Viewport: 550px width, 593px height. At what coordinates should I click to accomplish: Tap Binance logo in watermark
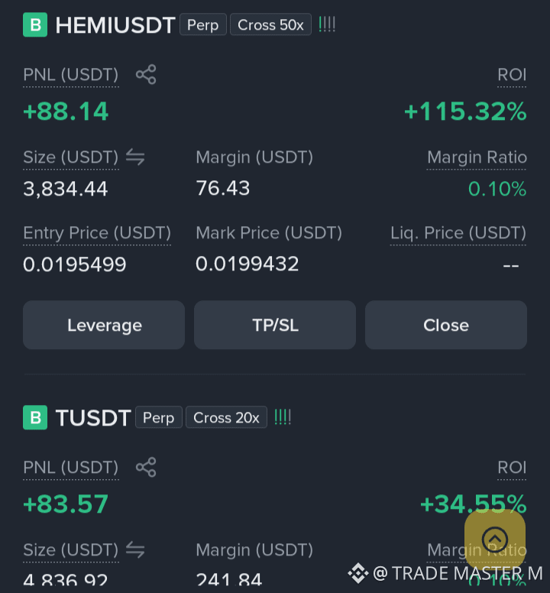coord(358,573)
